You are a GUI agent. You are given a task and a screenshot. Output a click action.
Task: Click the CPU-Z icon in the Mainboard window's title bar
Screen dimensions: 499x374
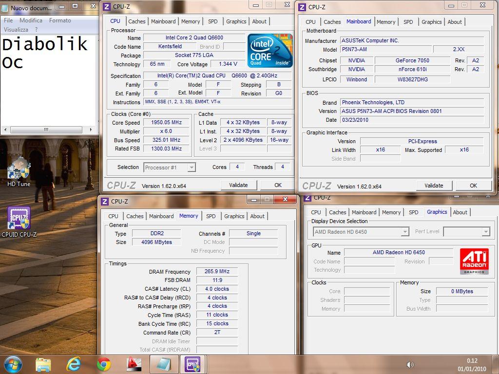click(x=302, y=7)
